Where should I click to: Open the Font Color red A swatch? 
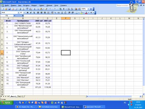86,13
